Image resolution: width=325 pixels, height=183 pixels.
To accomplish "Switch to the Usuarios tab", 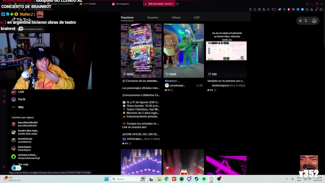I will pos(153,18).
